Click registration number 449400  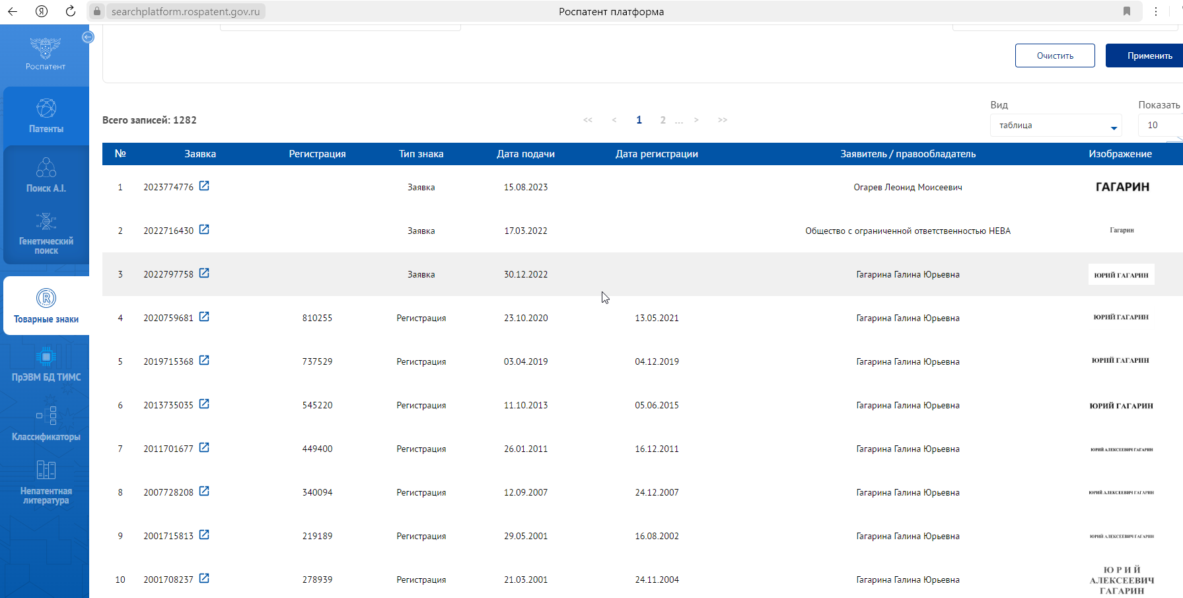tap(317, 449)
